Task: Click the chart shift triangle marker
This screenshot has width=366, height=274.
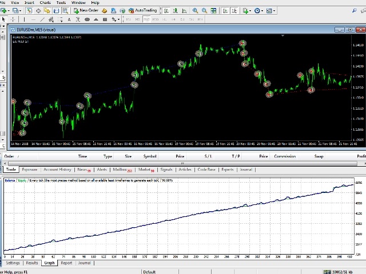Action: tap(283, 35)
